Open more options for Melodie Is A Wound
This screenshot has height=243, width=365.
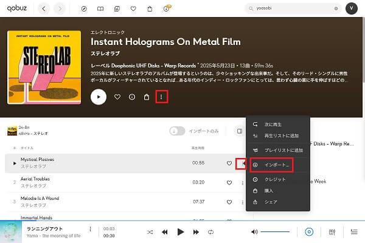pyautogui.click(x=243, y=202)
